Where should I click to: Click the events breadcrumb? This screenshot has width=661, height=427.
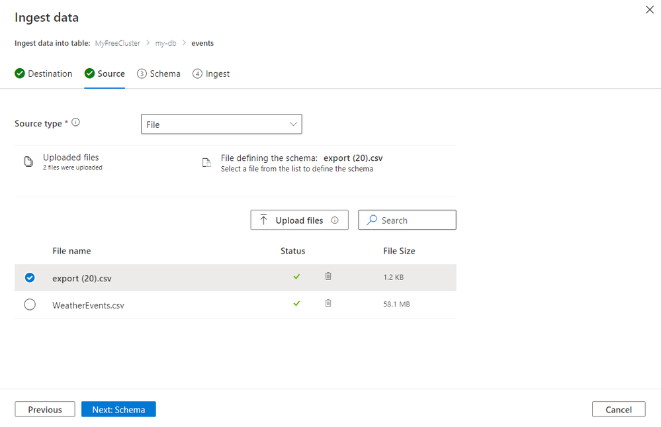click(202, 43)
